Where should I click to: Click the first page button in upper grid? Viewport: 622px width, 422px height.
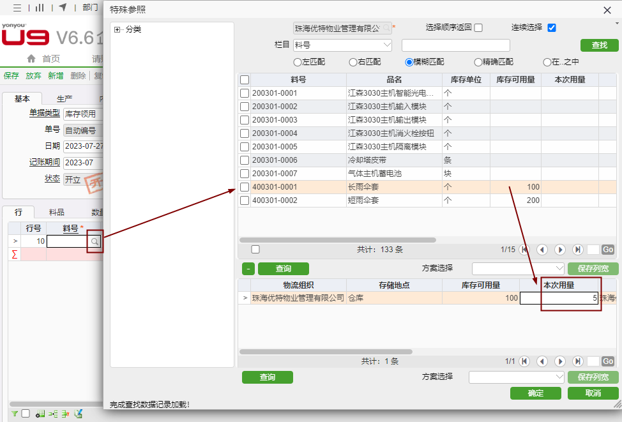(x=524, y=250)
